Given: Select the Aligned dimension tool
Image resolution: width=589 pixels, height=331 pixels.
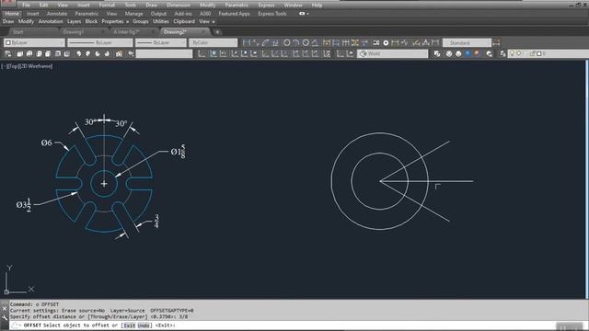Looking at the screenshot, I should 256,43.
